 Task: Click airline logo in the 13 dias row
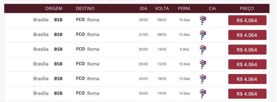203,79
